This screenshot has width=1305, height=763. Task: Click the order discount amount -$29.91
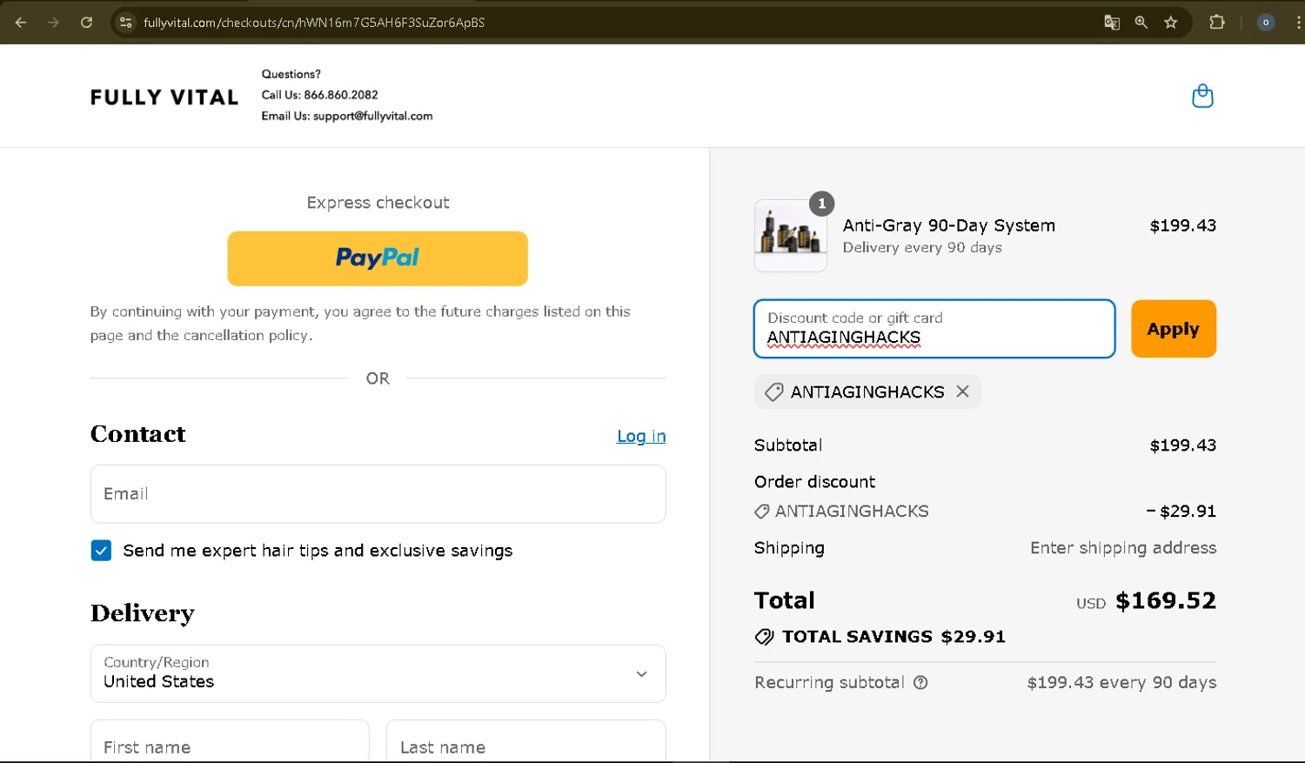pos(1181,512)
